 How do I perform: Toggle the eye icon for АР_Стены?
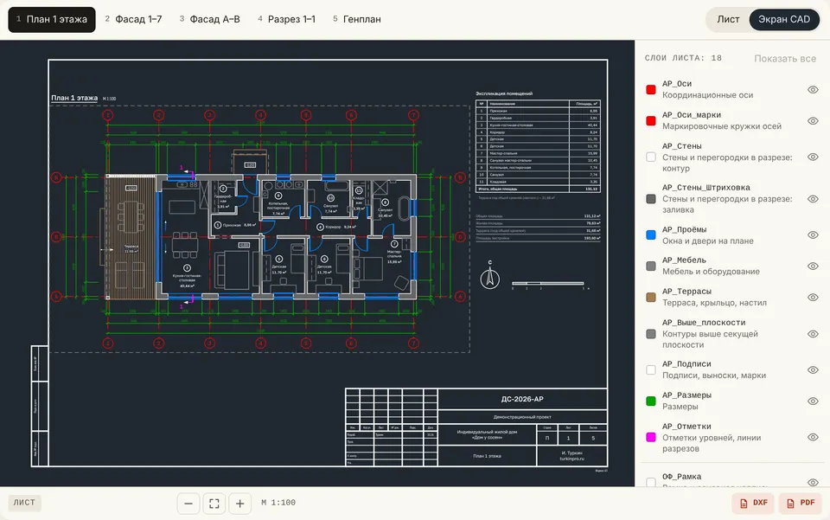point(813,157)
